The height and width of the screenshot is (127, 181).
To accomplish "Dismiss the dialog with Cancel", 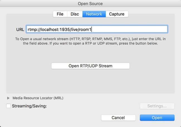I will (x=118, y=118).
